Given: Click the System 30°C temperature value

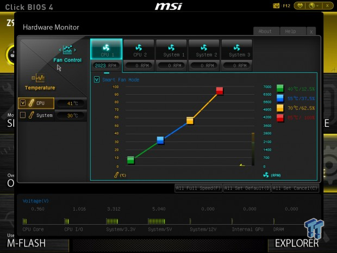Looking at the screenshot, I should coord(71,115).
